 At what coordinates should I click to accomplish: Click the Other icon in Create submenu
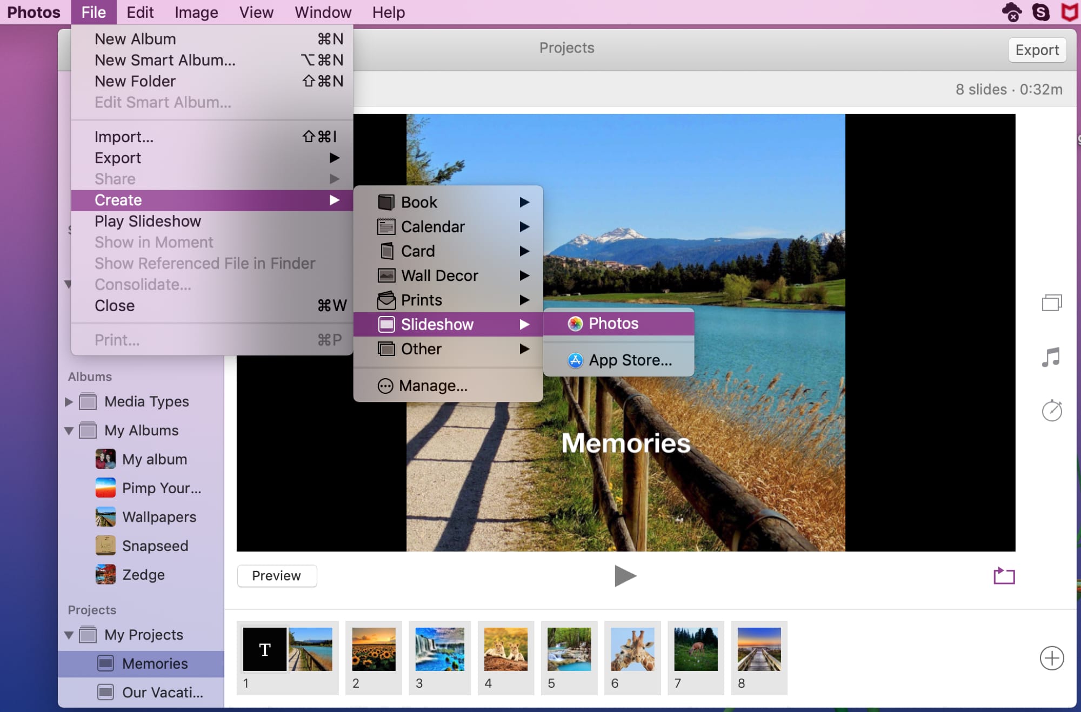pyautogui.click(x=386, y=349)
